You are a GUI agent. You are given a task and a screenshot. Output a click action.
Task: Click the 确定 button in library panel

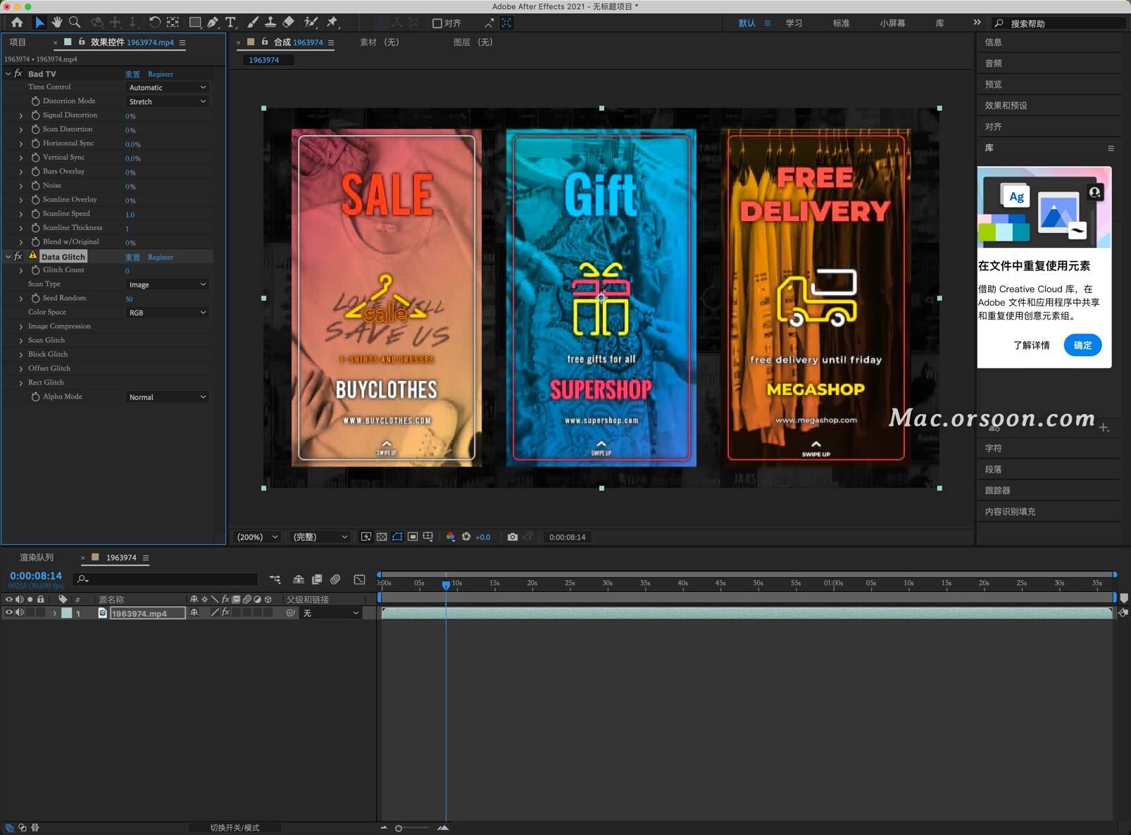[x=1082, y=345]
